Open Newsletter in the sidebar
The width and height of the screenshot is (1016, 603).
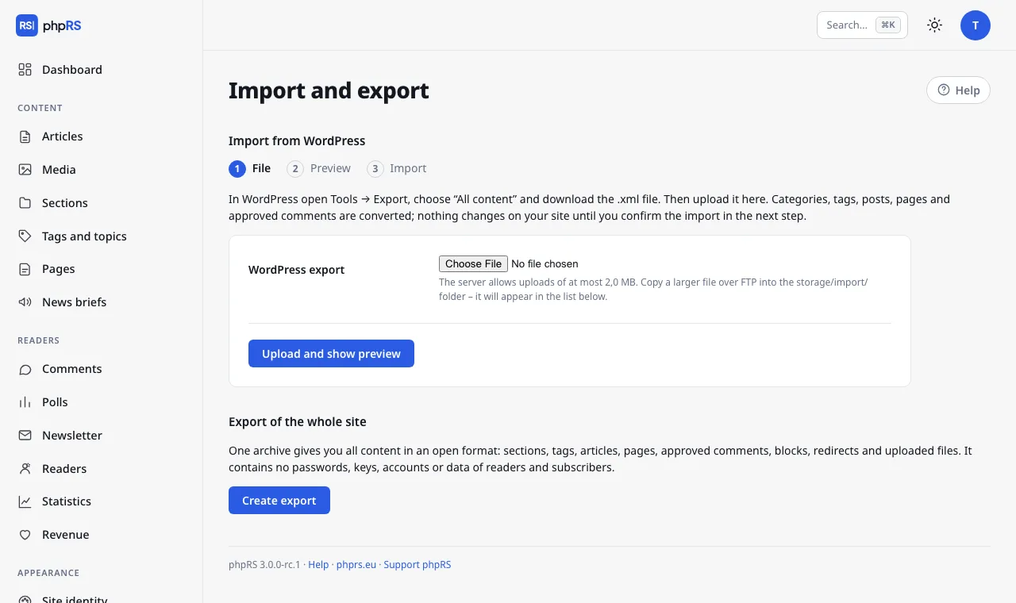[102, 436]
